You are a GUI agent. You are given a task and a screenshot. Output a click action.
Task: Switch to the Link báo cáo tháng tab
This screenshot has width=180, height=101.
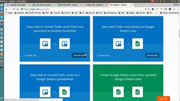[44, 5]
